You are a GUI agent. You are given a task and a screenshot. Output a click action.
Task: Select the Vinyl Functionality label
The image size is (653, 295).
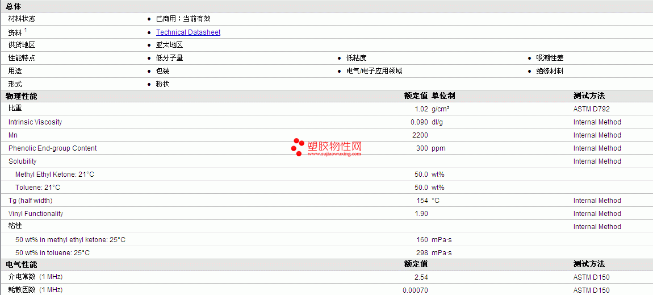click(36, 213)
